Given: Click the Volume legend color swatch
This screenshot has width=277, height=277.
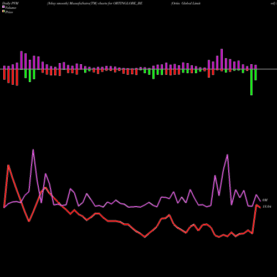Looking at the screenshot, I should tap(3, 7).
